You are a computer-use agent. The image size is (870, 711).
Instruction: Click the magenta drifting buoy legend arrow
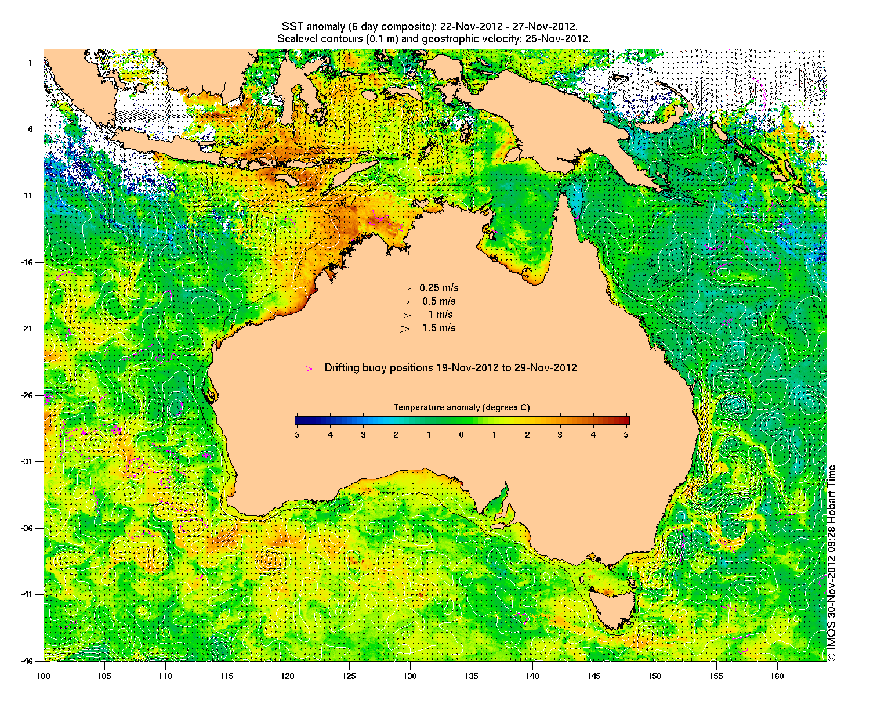click(x=309, y=369)
